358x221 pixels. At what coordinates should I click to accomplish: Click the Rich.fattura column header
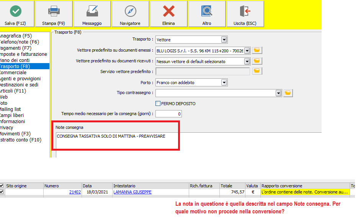pos(204,186)
